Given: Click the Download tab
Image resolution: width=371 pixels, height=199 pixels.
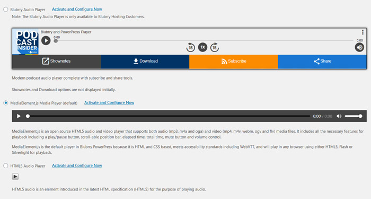Looking at the screenshot, I should click(145, 62).
